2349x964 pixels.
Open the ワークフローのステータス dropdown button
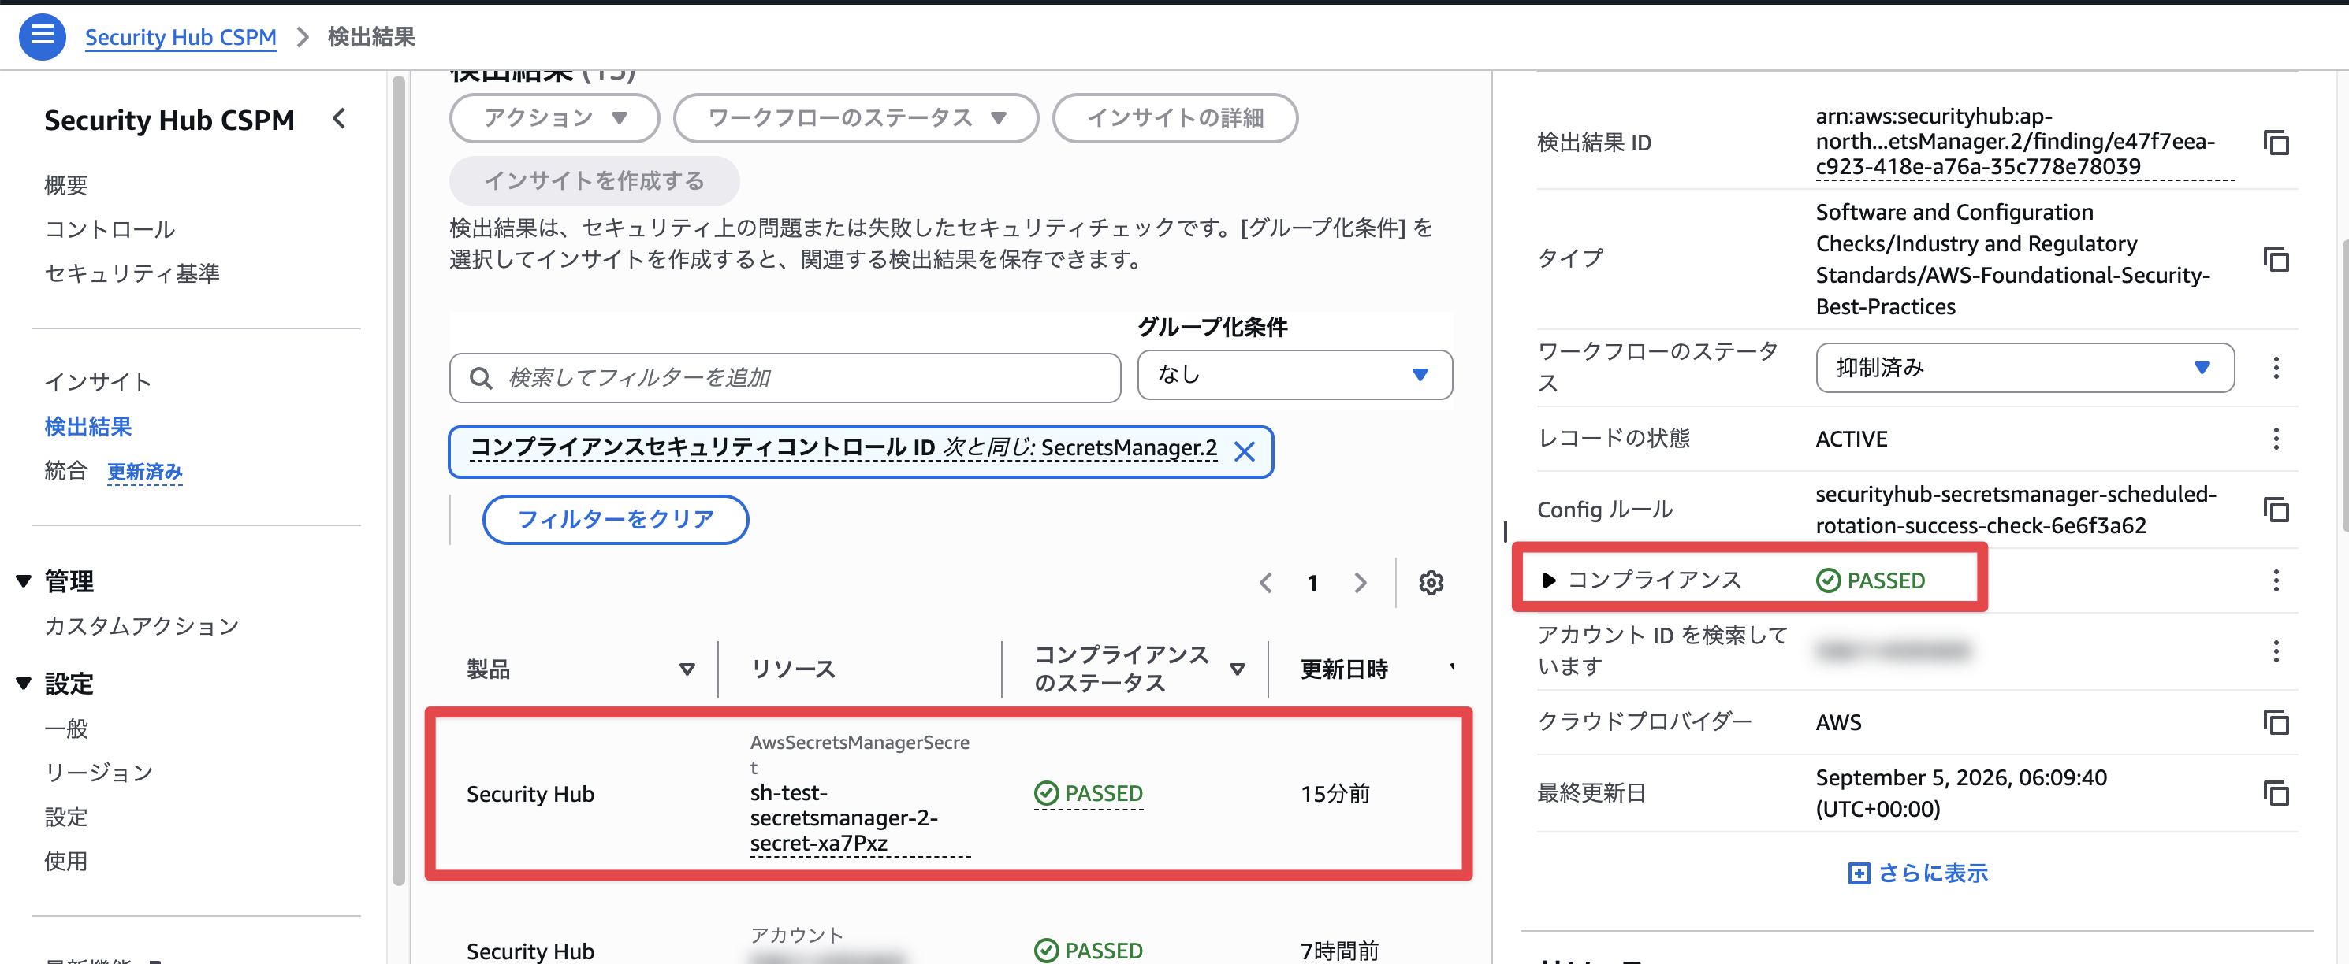pos(855,117)
